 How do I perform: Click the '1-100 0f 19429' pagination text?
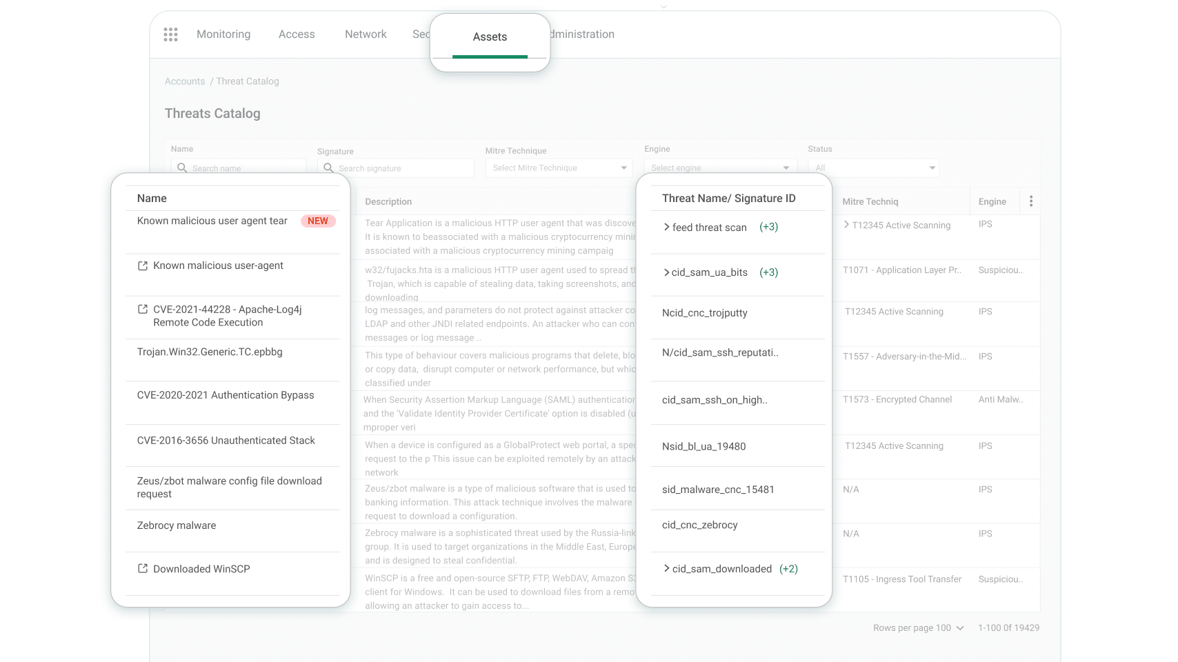coord(1008,628)
